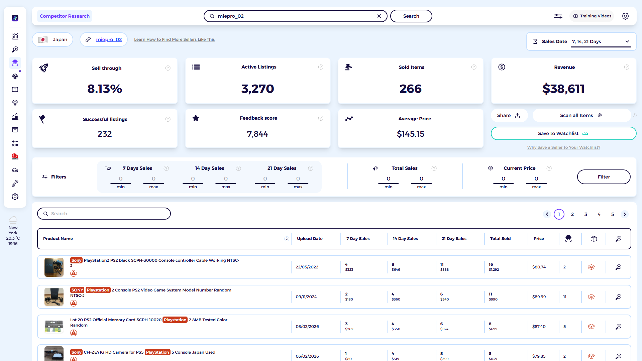Screen dimensions: 642x361
Task: Open Sony PS2 SCPH-30000 product thumbnail
Action: click(x=54, y=267)
